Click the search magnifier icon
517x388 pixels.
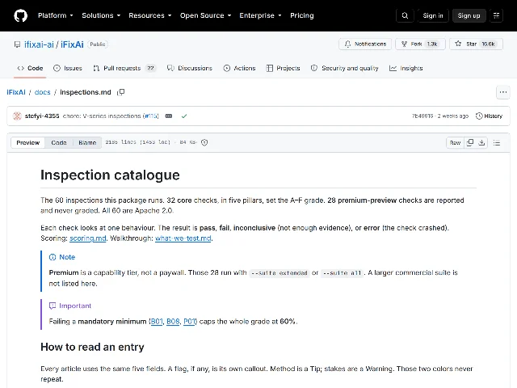[405, 15]
